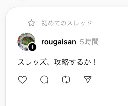Repost the thread using the arrows icon
128x106 pixels.
pyautogui.click(x=66, y=80)
